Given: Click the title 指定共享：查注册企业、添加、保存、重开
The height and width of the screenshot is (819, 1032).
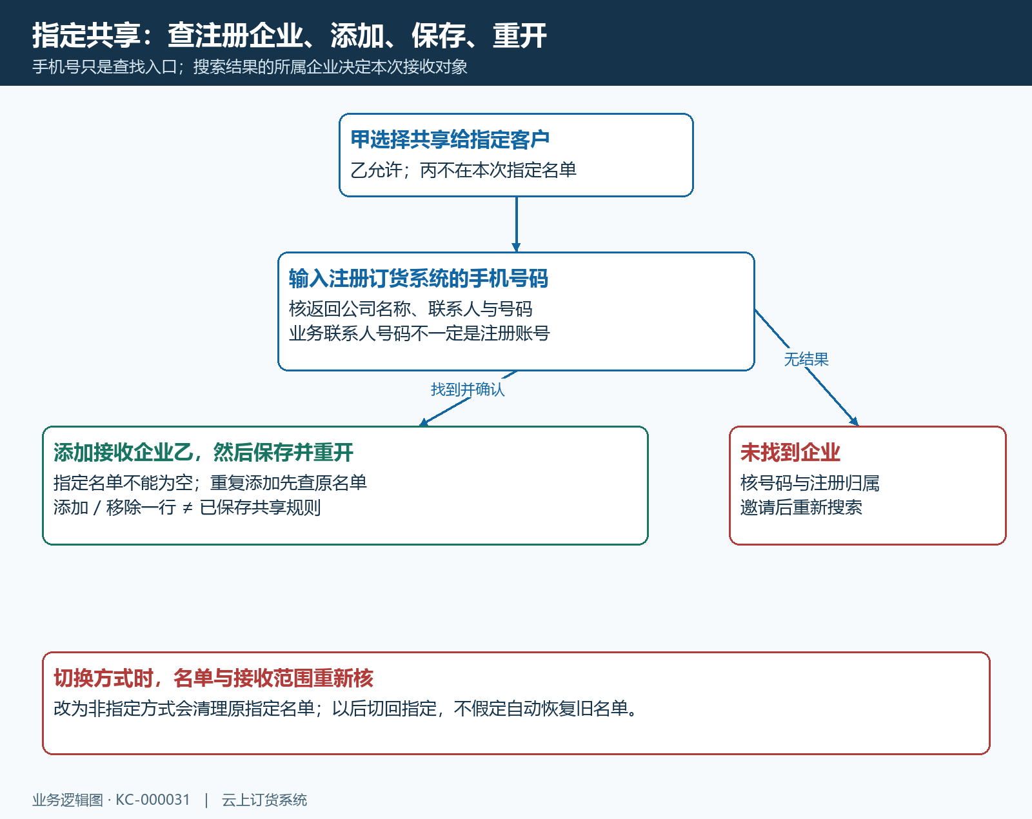Looking at the screenshot, I should pos(290,35).
